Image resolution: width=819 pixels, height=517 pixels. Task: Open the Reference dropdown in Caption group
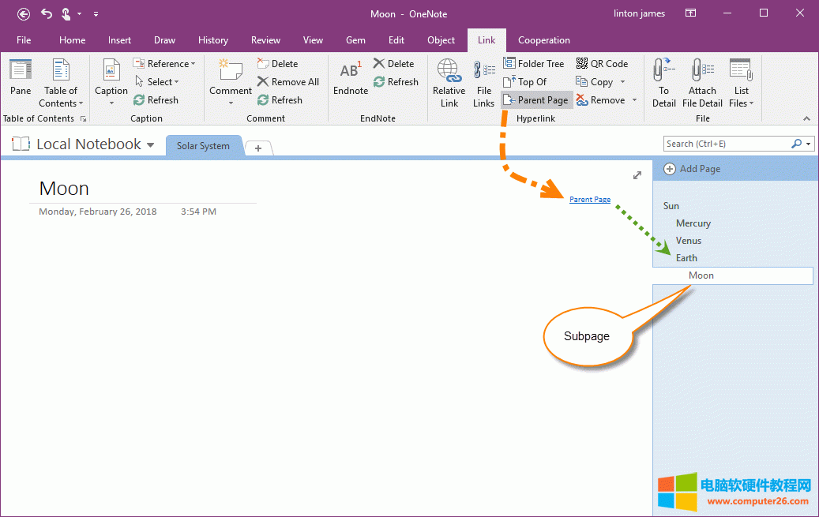coord(164,64)
